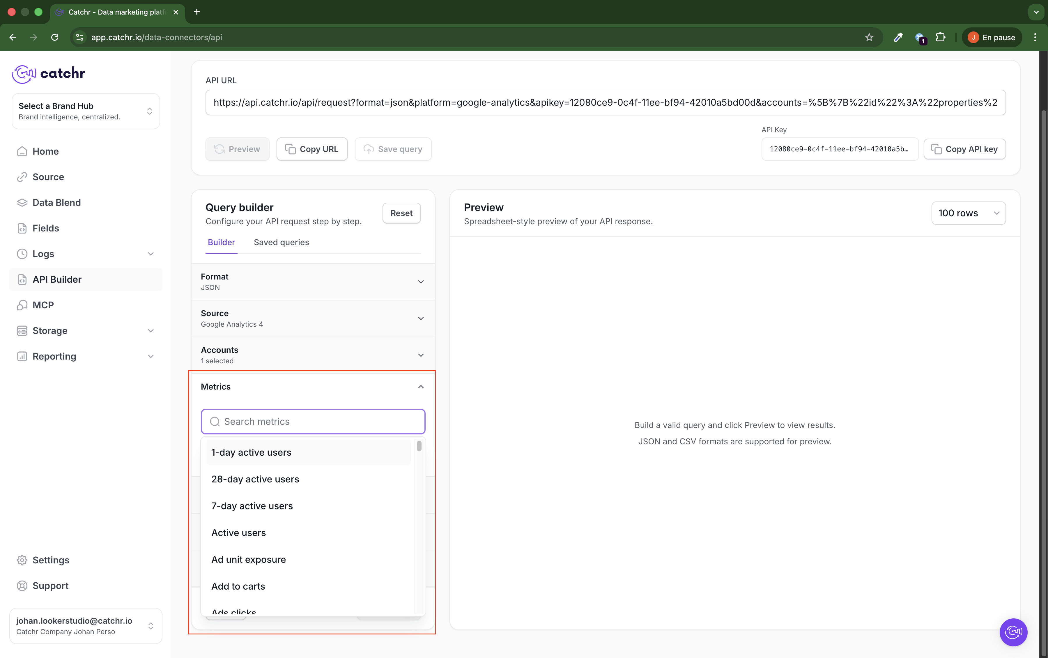Collapse the Metrics section
The height and width of the screenshot is (658, 1048).
420,387
